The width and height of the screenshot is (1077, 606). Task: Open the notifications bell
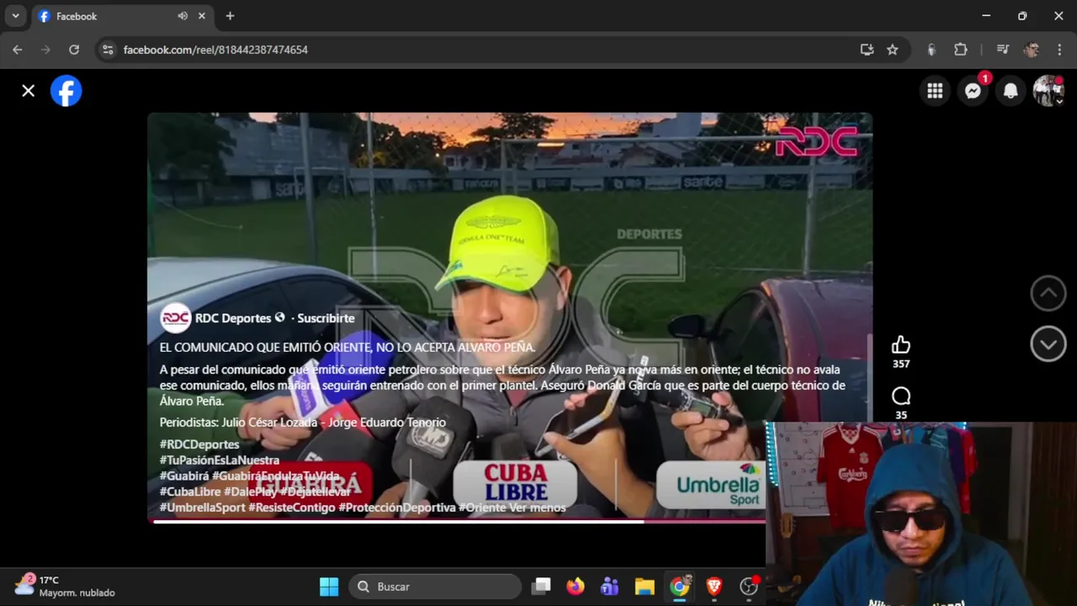1011,91
